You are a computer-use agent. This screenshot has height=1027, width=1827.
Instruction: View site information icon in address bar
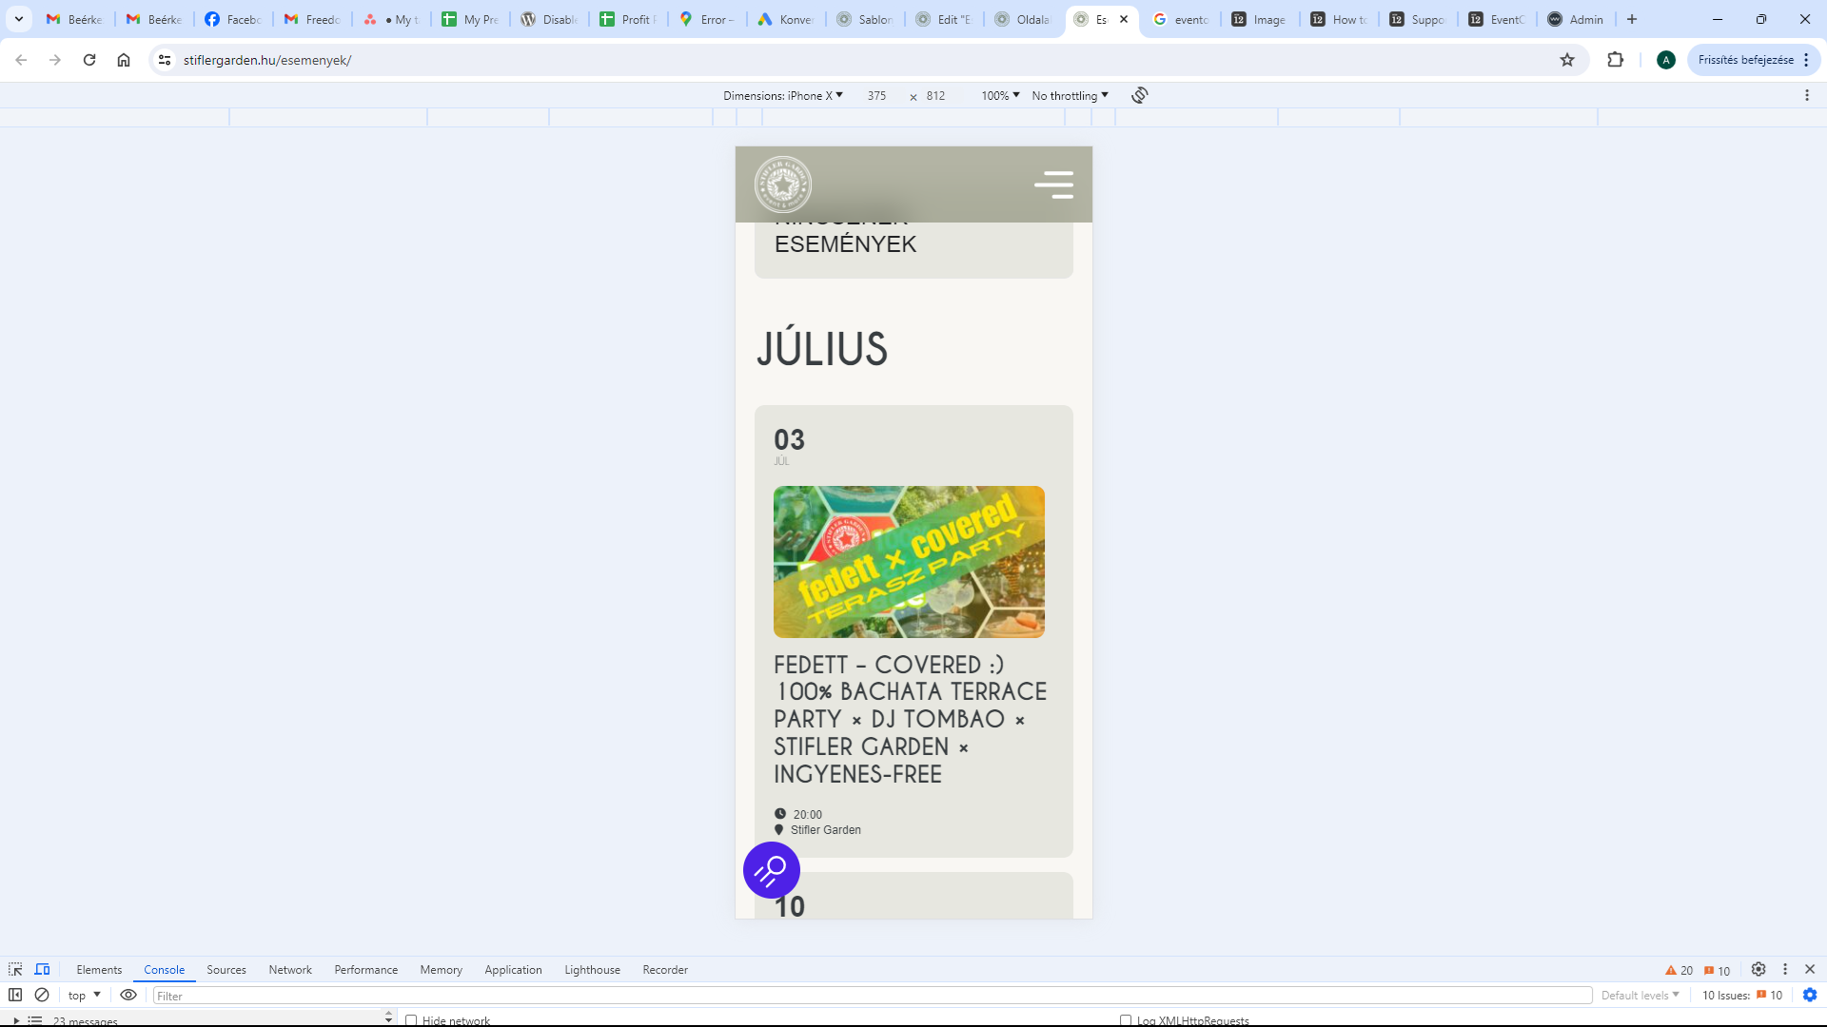[165, 60]
